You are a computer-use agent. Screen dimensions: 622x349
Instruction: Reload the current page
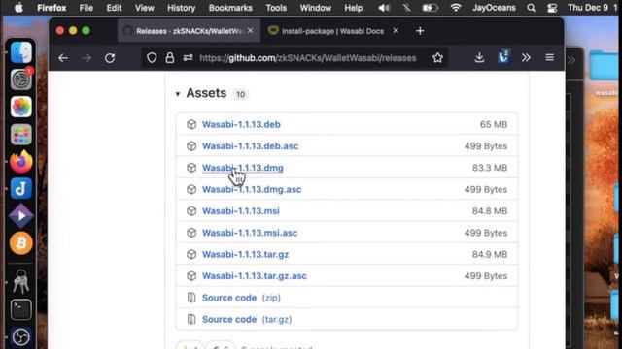pos(110,58)
